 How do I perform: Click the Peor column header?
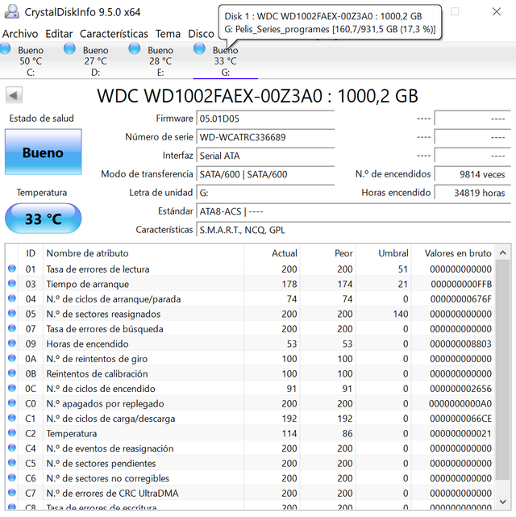point(328,253)
